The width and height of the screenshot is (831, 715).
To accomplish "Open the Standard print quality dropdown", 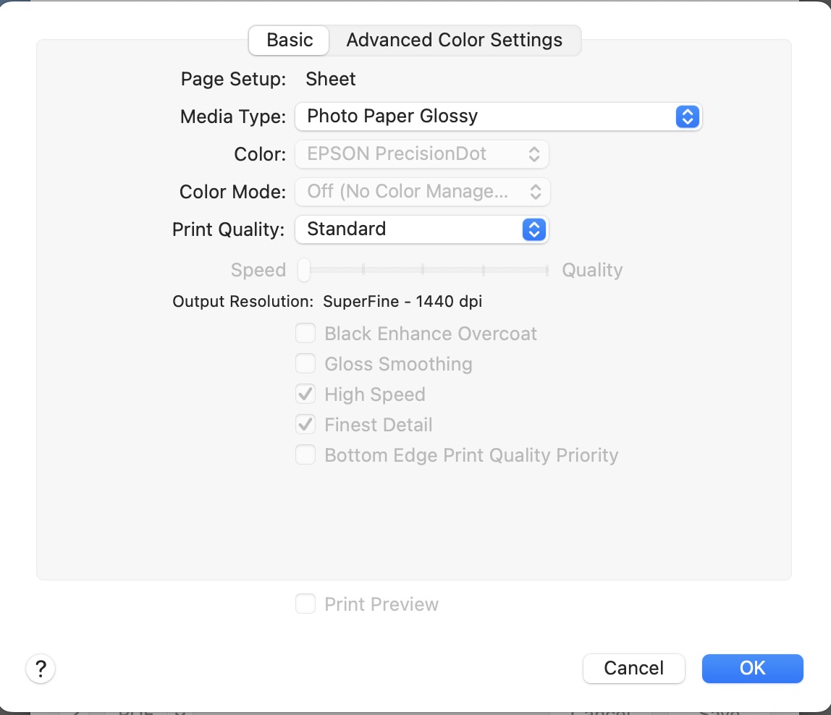I will click(422, 229).
